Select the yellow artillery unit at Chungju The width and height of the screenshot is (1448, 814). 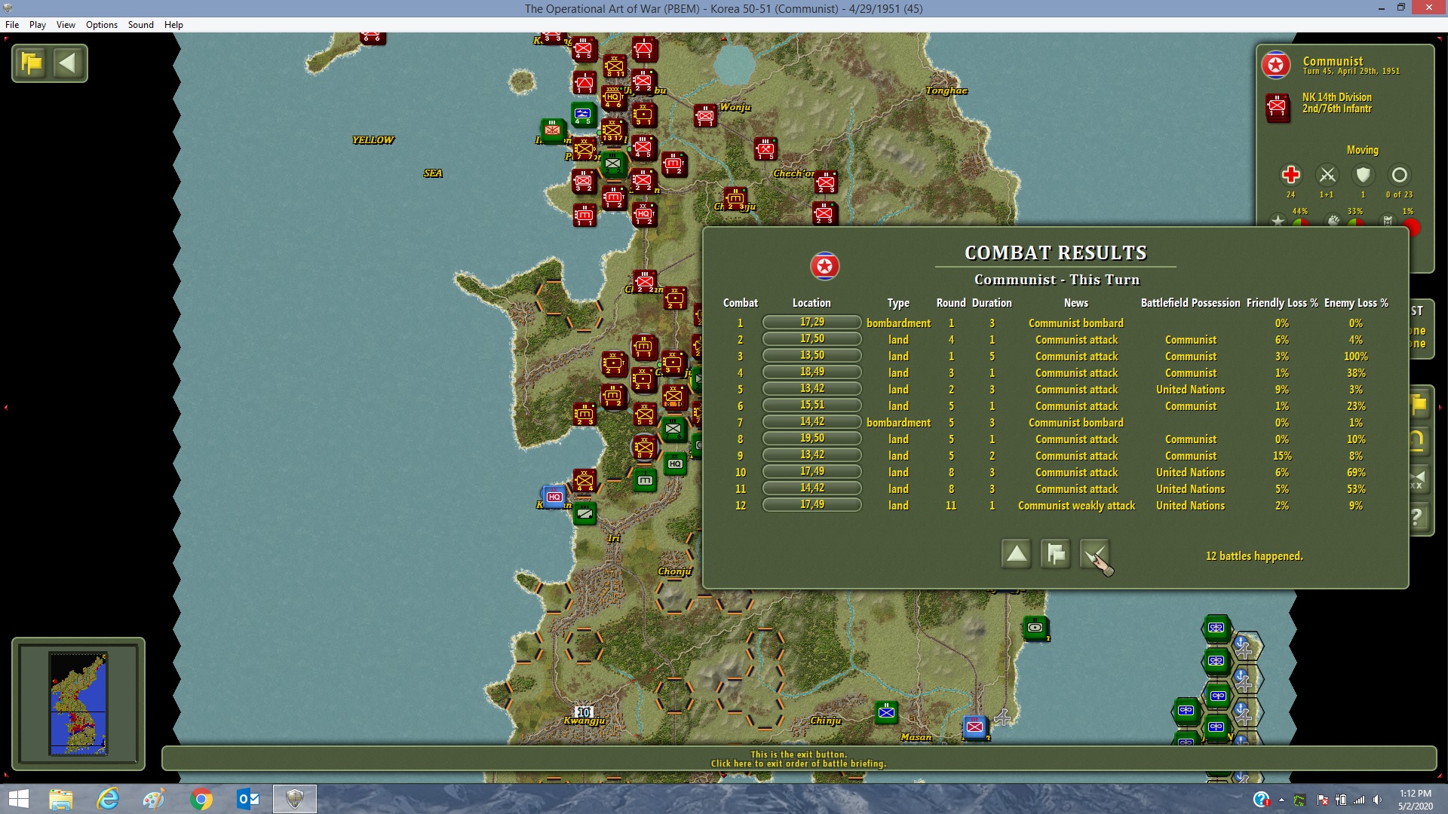pos(735,200)
